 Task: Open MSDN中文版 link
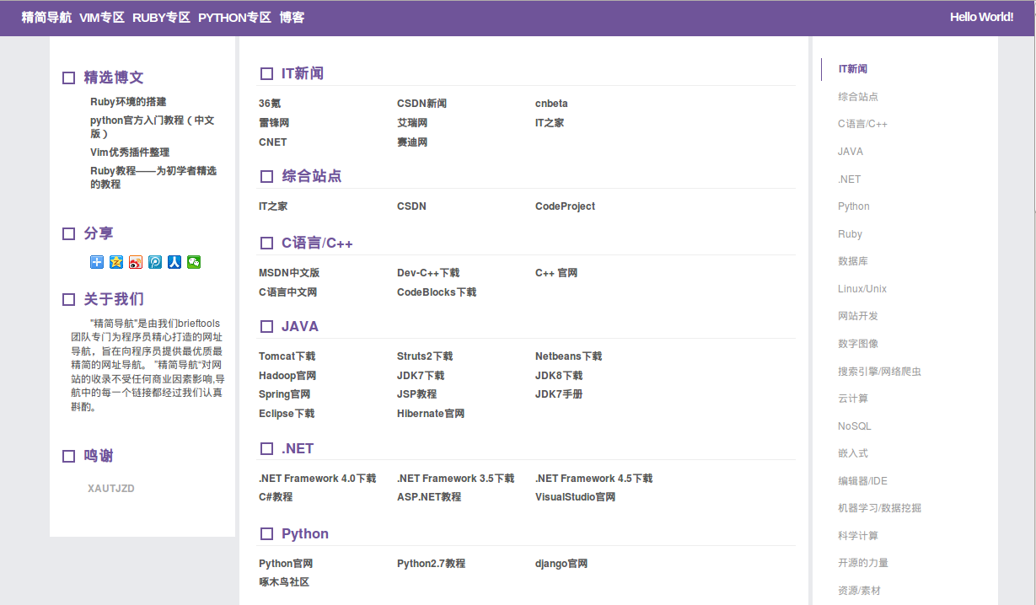tap(289, 273)
